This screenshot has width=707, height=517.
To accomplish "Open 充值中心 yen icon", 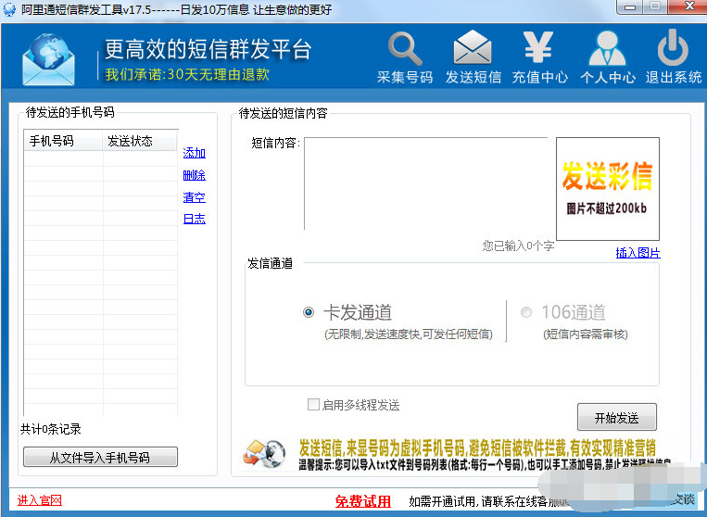I will [538, 49].
